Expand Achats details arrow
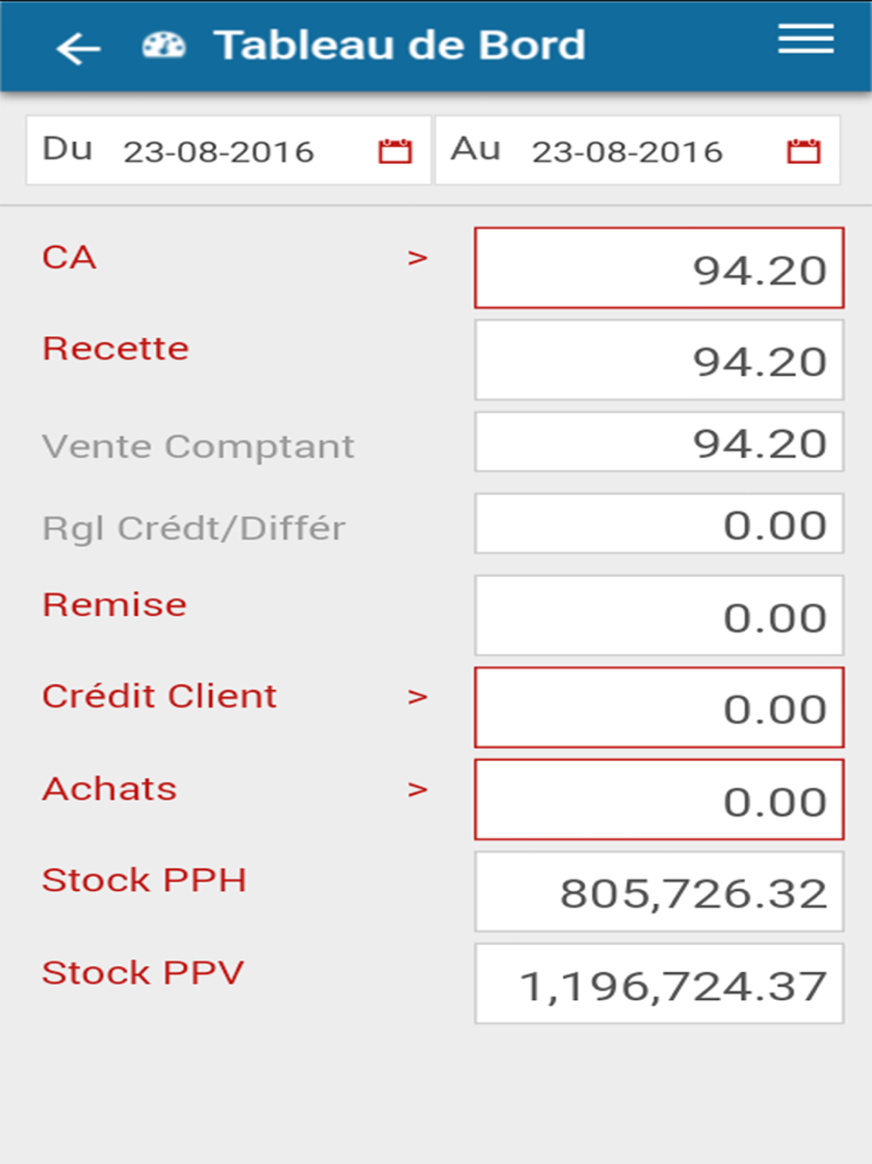The image size is (872, 1164). [418, 790]
